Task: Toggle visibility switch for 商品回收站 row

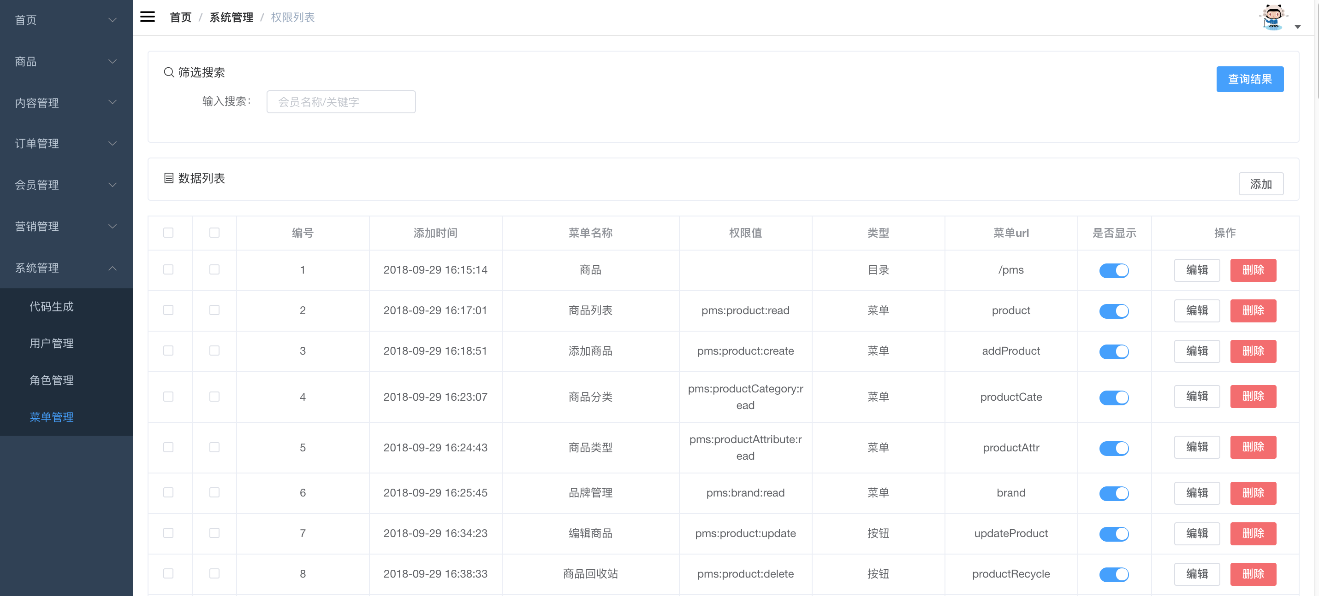Action: pyautogui.click(x=1114, y=574)
